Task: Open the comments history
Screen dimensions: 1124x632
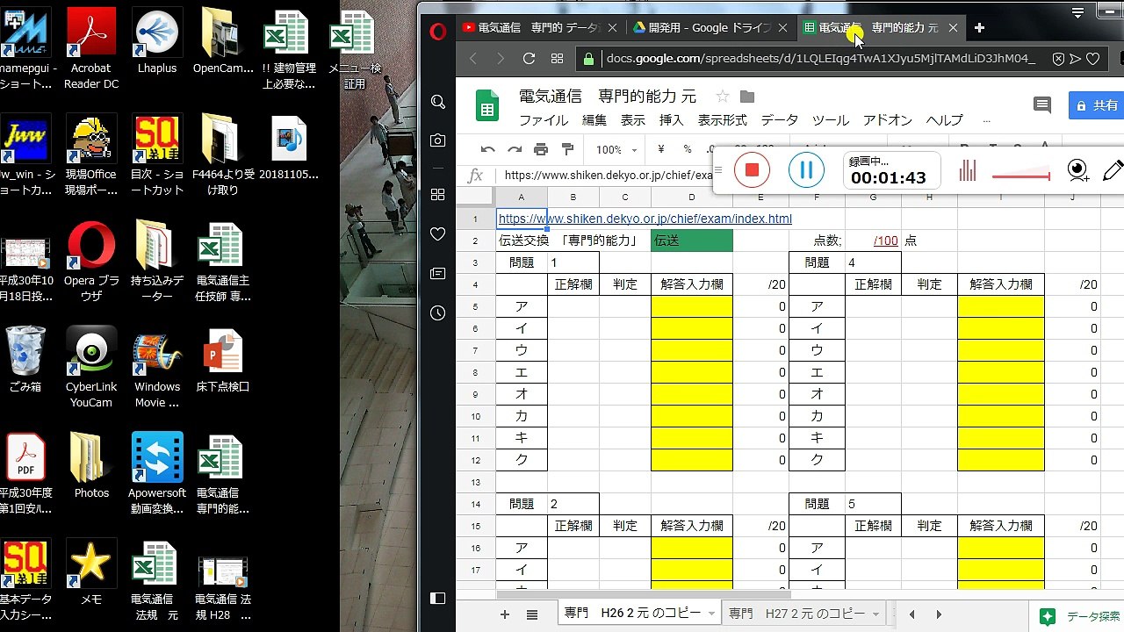Action: [1042, 105]
